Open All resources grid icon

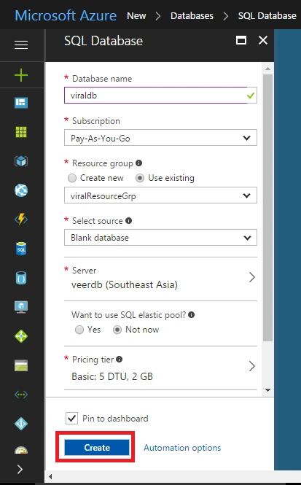[x=21, y=132]
